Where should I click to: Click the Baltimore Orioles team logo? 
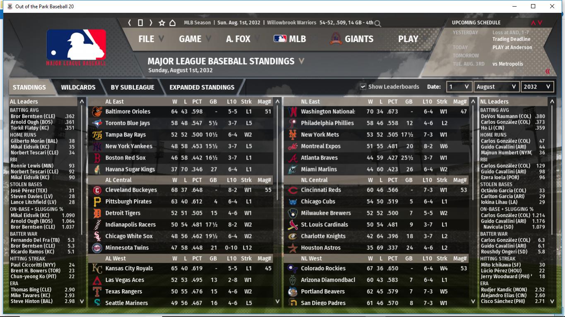tap(97, 112)
